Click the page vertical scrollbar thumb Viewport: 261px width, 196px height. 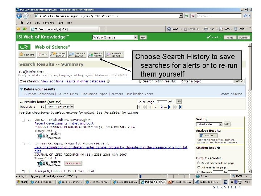point(250,68)
